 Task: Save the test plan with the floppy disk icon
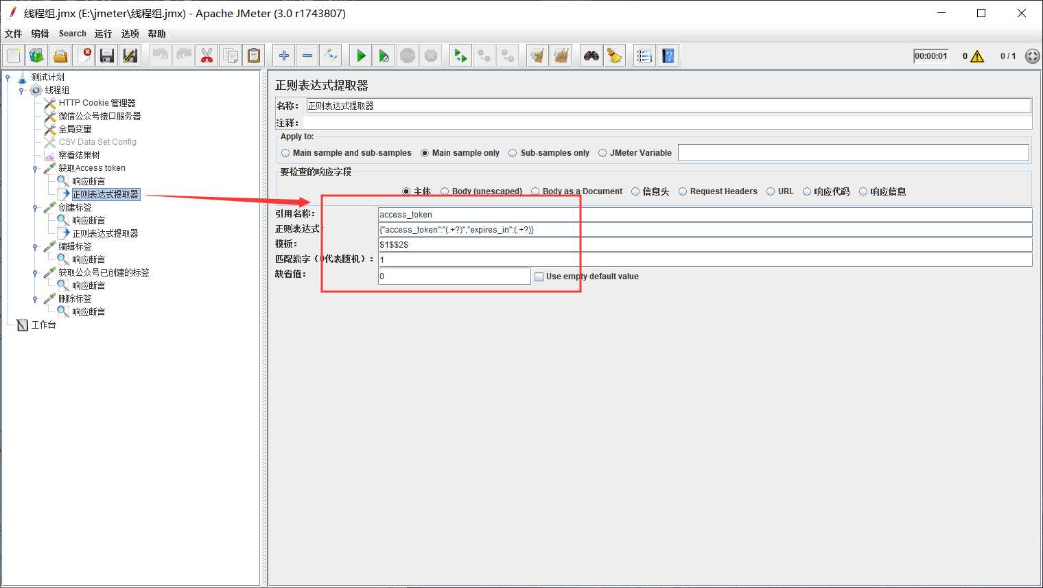coord(106,56)
